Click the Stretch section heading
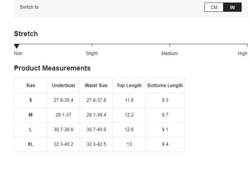Image resolution: width=249 pixels, height=195 pixels. click(x=26, y=34)
